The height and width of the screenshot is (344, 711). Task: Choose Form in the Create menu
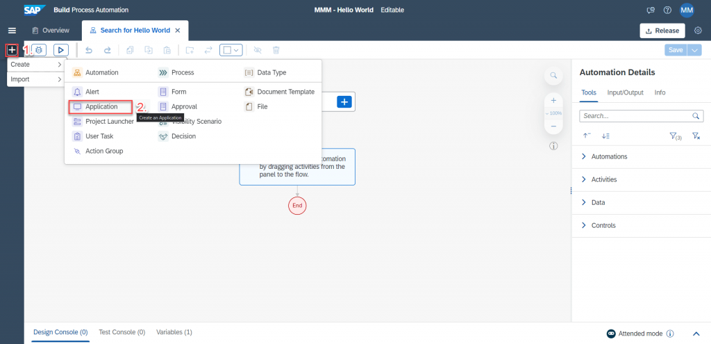pos(172,92)
